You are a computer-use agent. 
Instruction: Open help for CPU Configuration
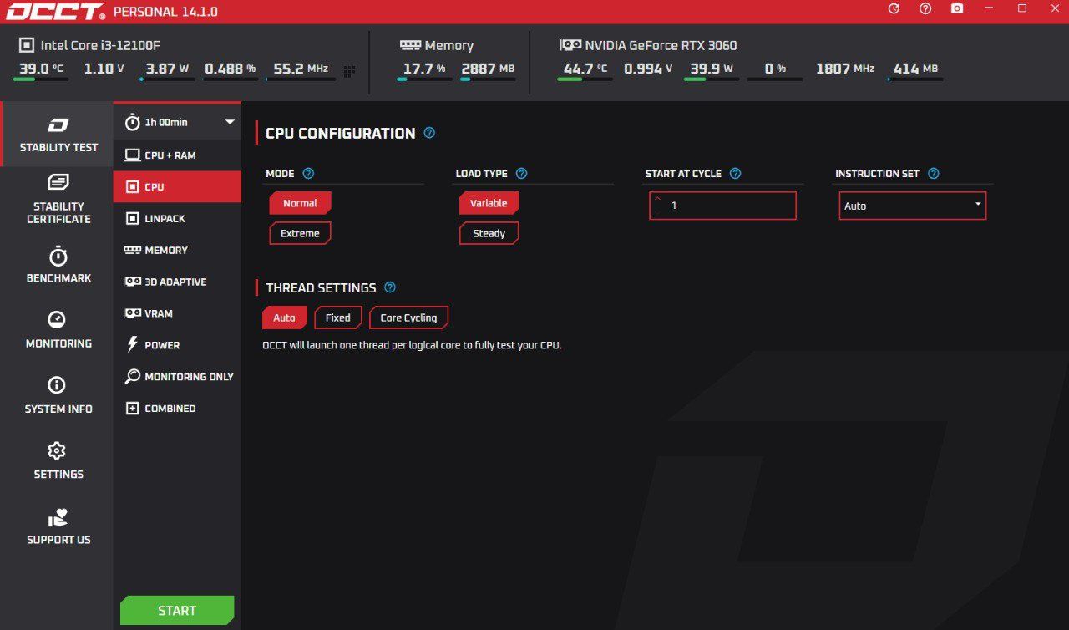point(429,132)
